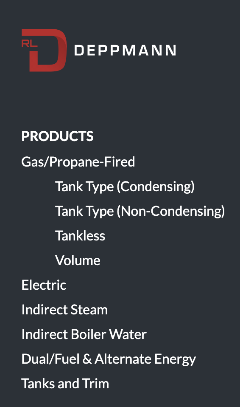Select the Volume water heaters link

point(78,260)
